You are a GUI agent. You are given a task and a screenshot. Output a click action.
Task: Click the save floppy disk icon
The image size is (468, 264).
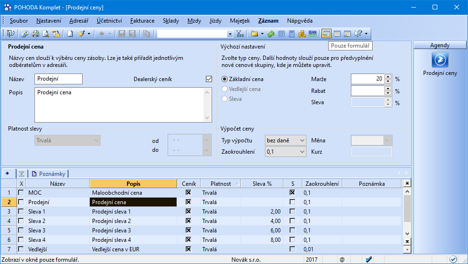122,33
